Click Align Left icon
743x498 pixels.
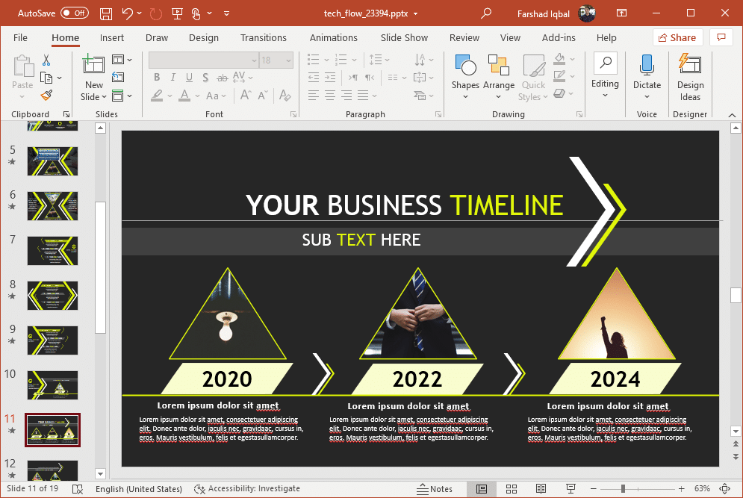pyautogui.click(x=313, y=96)
